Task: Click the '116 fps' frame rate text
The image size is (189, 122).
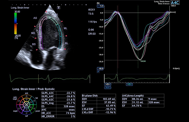Action: coord(92,22)
